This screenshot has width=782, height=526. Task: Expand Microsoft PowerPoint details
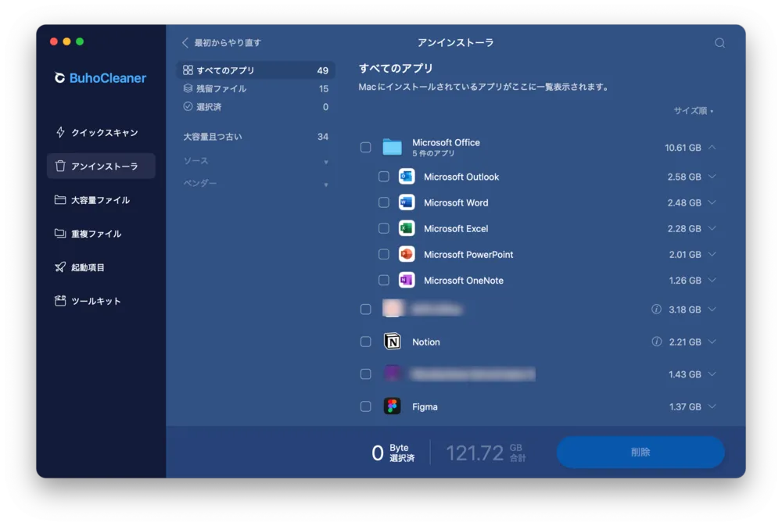(712, 254)
